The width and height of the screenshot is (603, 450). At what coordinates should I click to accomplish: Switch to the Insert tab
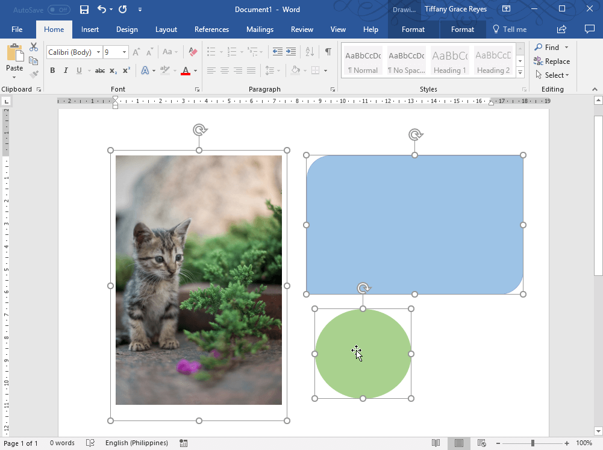(90, 29)
